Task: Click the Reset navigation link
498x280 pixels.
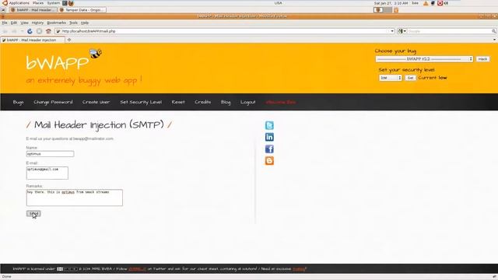Action: 178,102
